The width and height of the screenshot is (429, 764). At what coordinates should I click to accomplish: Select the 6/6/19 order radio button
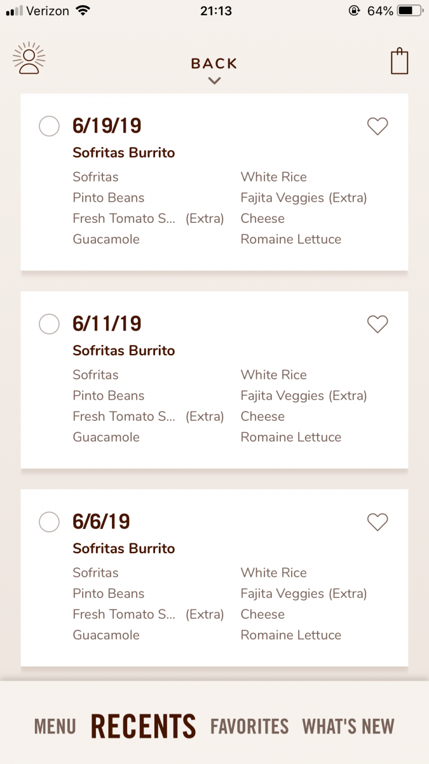50,522
